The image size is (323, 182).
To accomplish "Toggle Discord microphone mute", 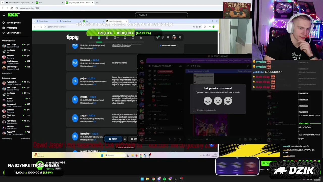I will click(x=170, y=139).
